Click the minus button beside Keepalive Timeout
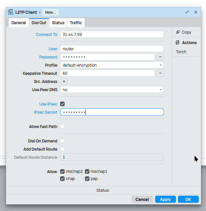Screen dimensions: 206x211 coord(160,73)
